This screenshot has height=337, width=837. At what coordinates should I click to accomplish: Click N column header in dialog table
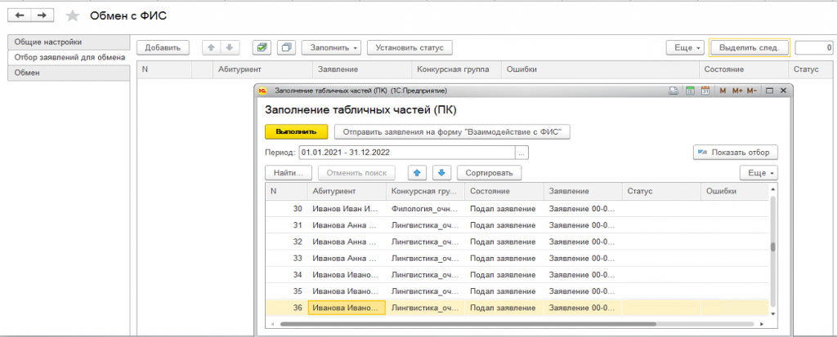(287, 191)
